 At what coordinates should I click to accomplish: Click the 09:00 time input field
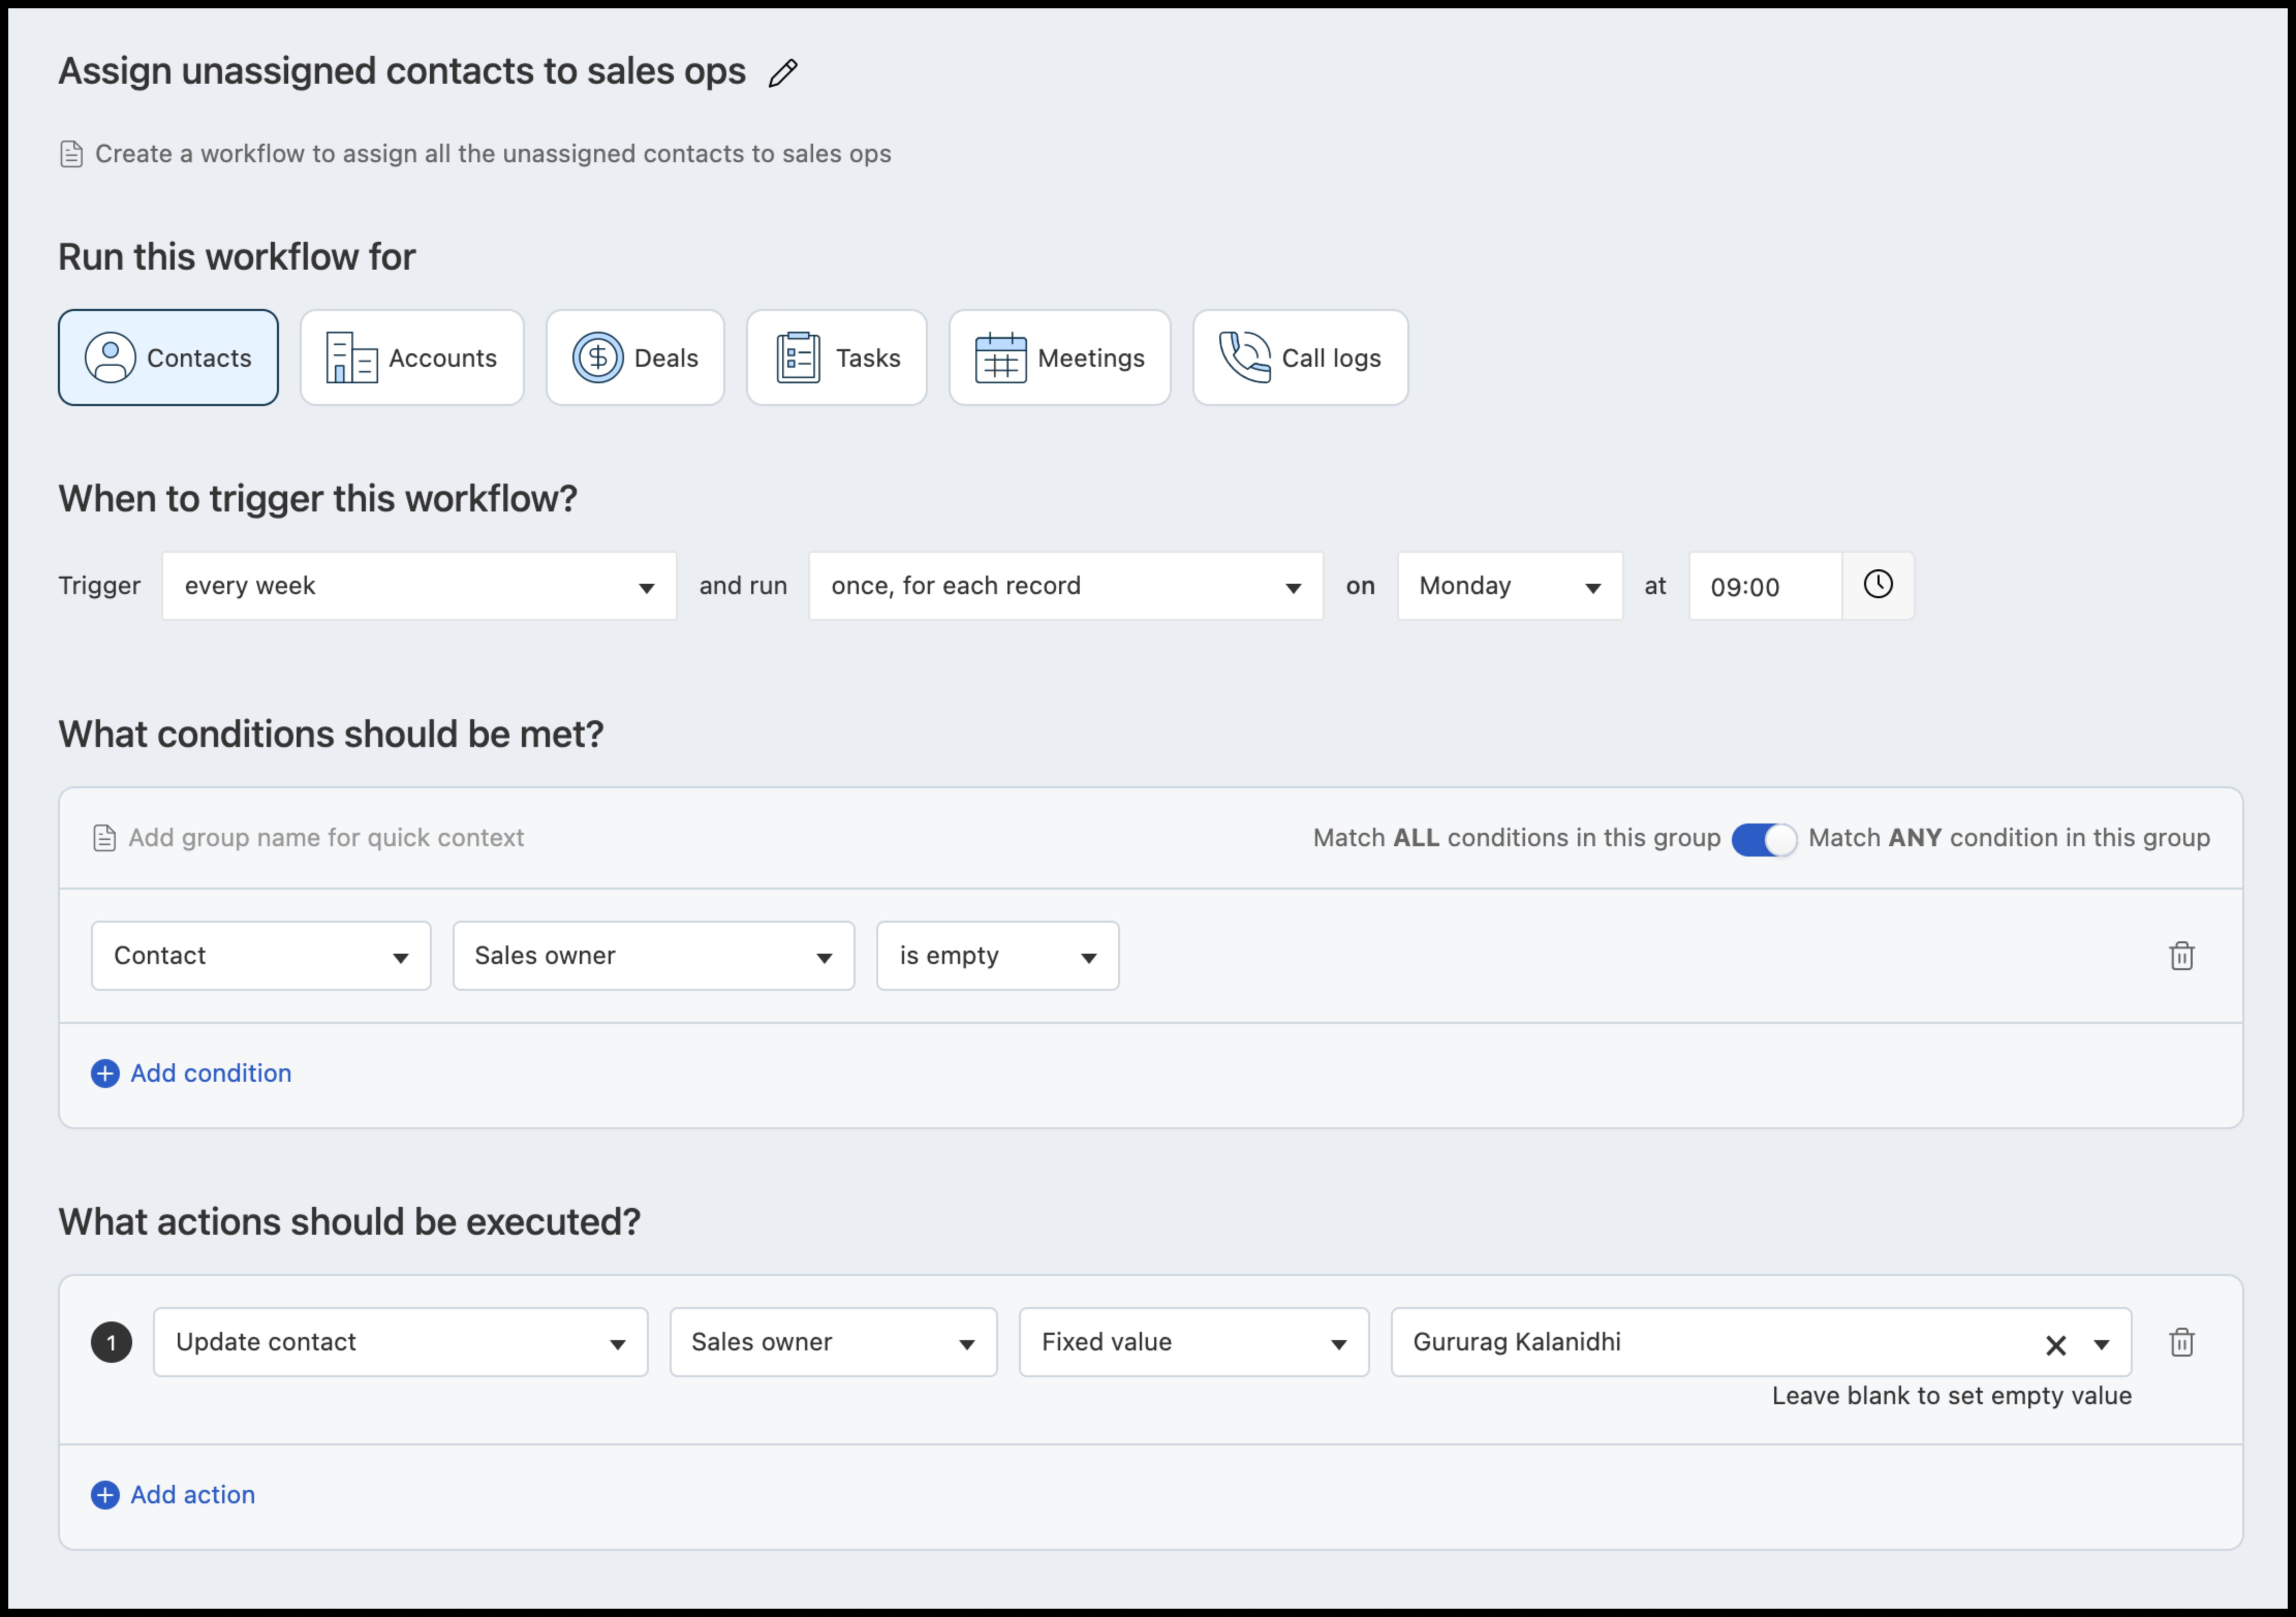click(1764, 586)
